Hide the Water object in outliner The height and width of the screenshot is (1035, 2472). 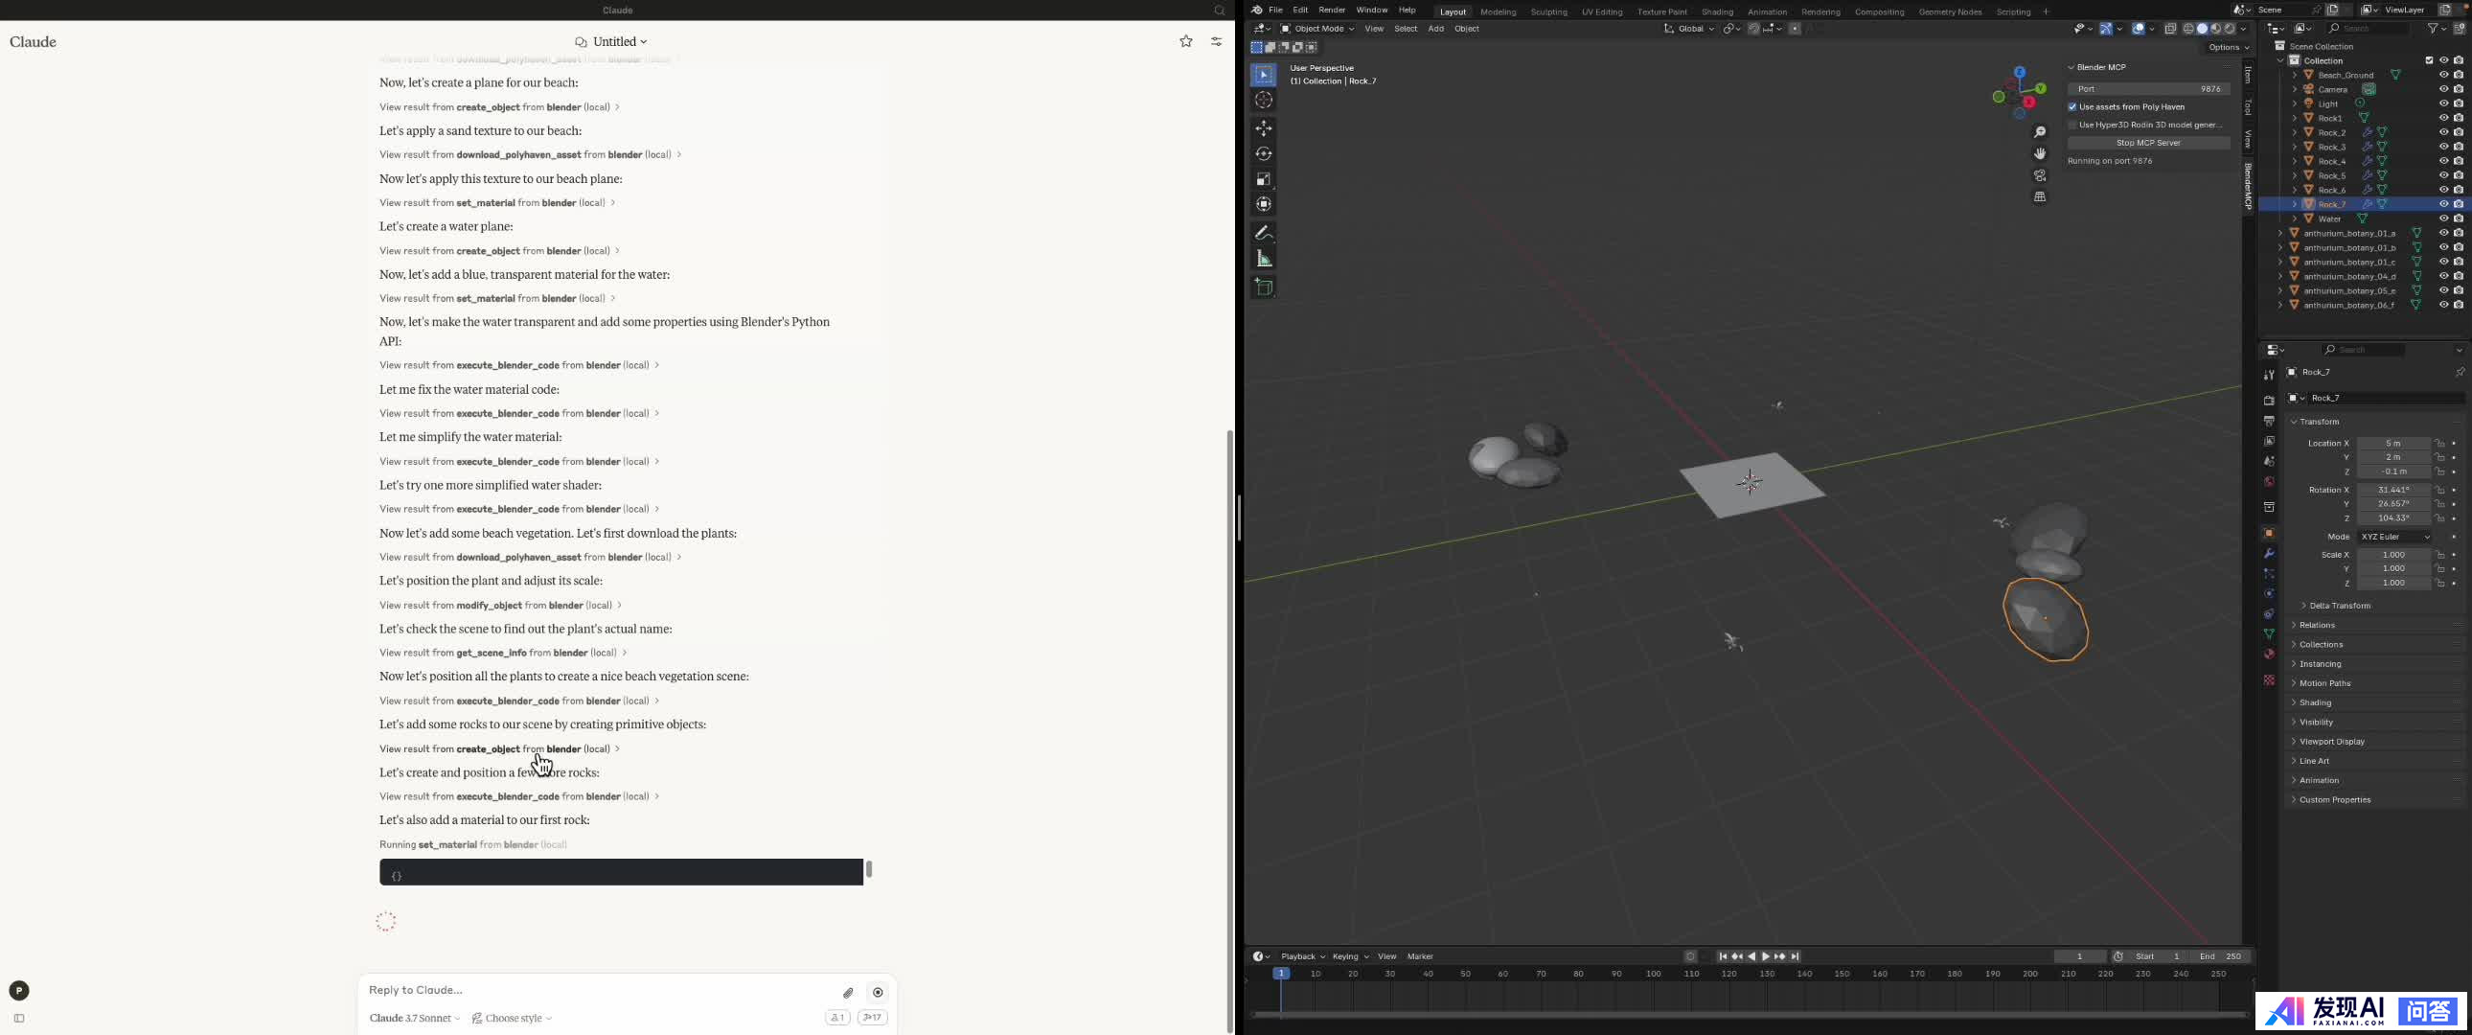2443,218
